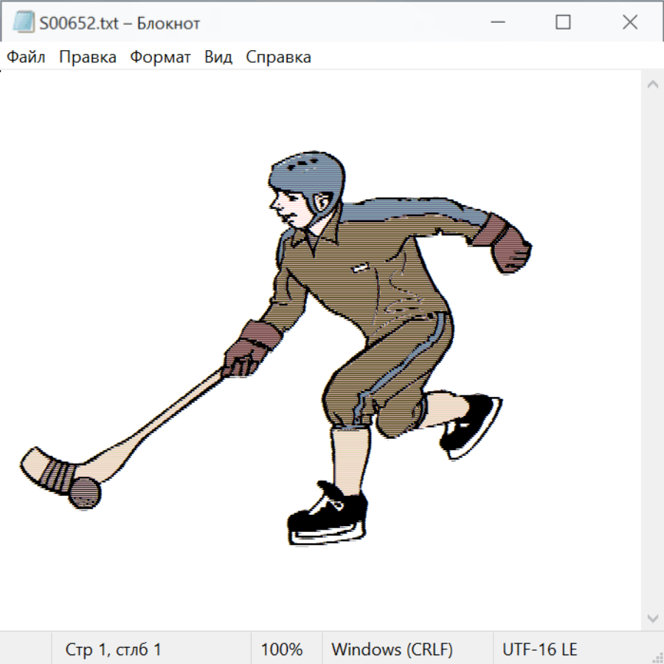Viewport: 664px width, 664px height.
Task: Close the S00652.txt Notepad window
Action: click(629, 23)
